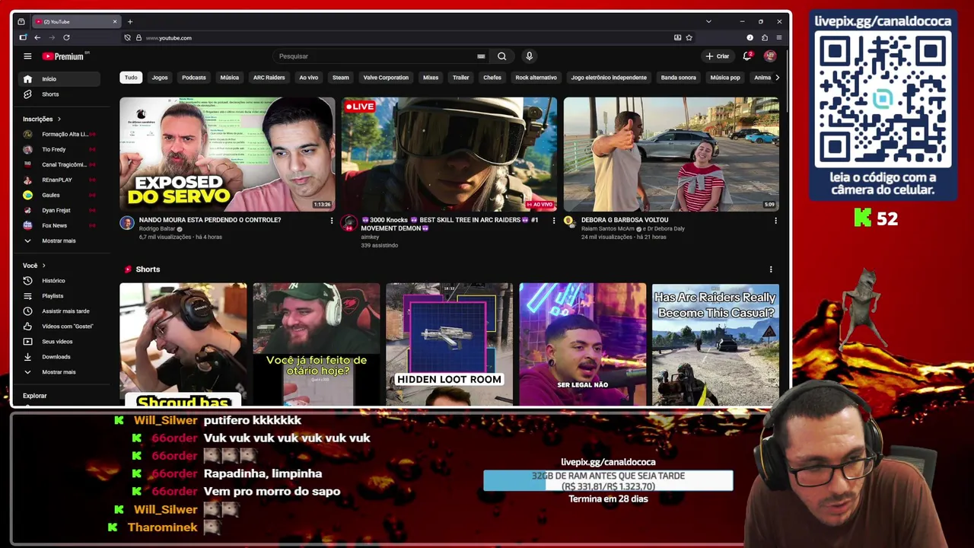Open Vídeos com "Gostei" list
The width and height of the screenshot is (974, 548).
[x=59, y=327]
